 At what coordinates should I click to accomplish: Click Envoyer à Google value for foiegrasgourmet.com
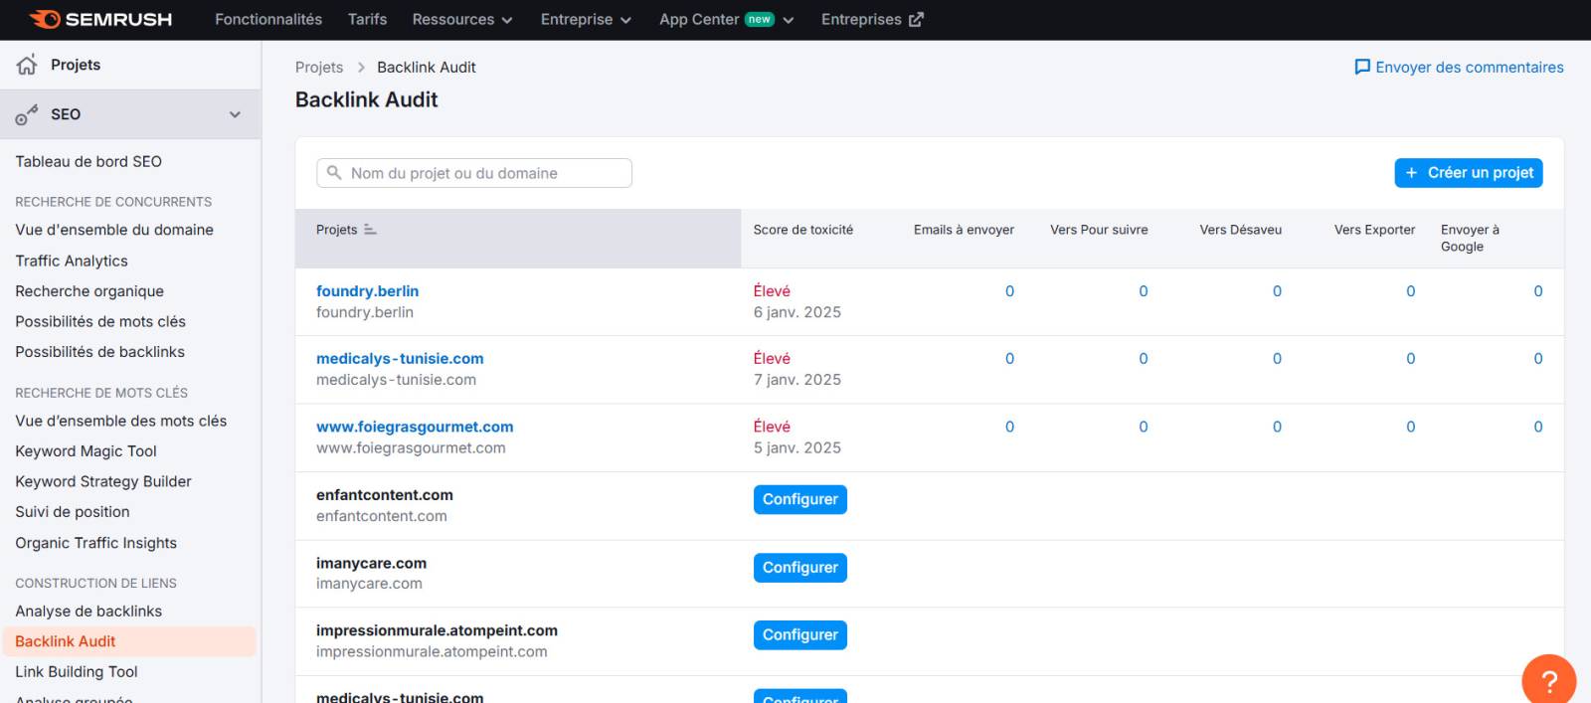1538,427
